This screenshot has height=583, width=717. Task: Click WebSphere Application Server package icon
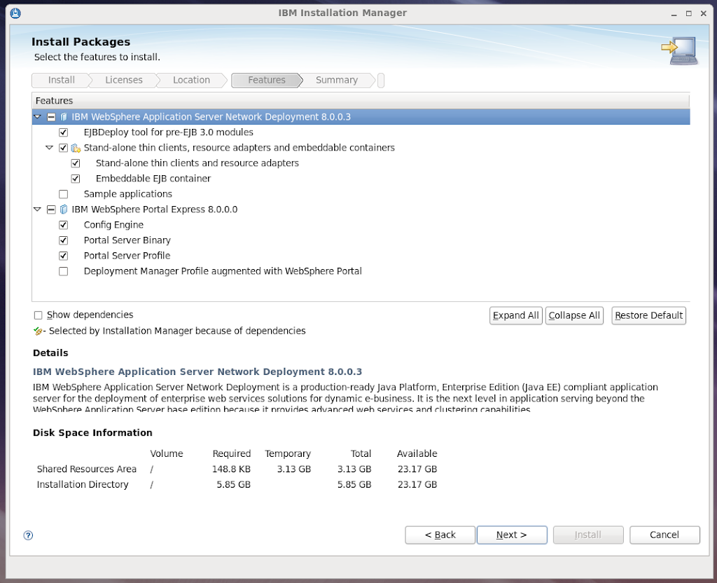tap(64, 117)
